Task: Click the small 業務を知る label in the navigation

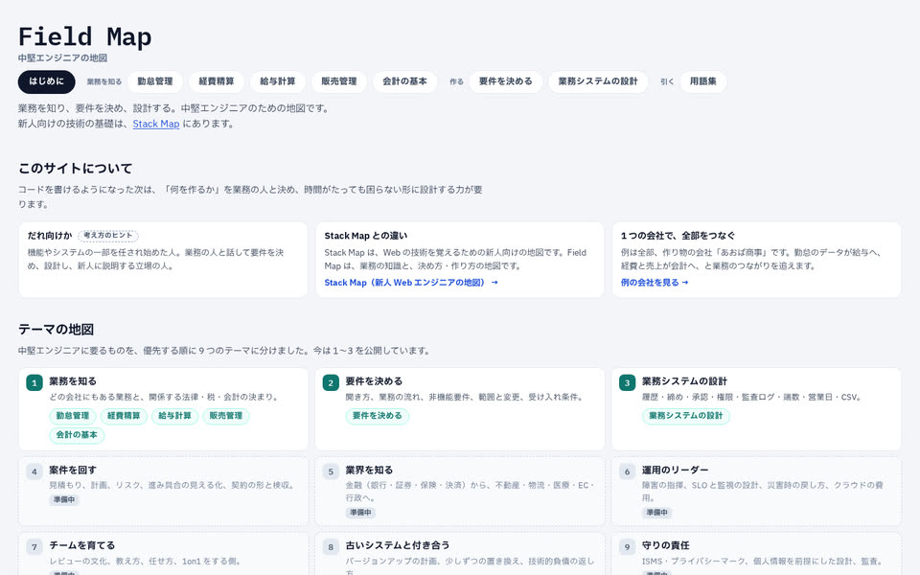Action: click(x=104, y=82)
